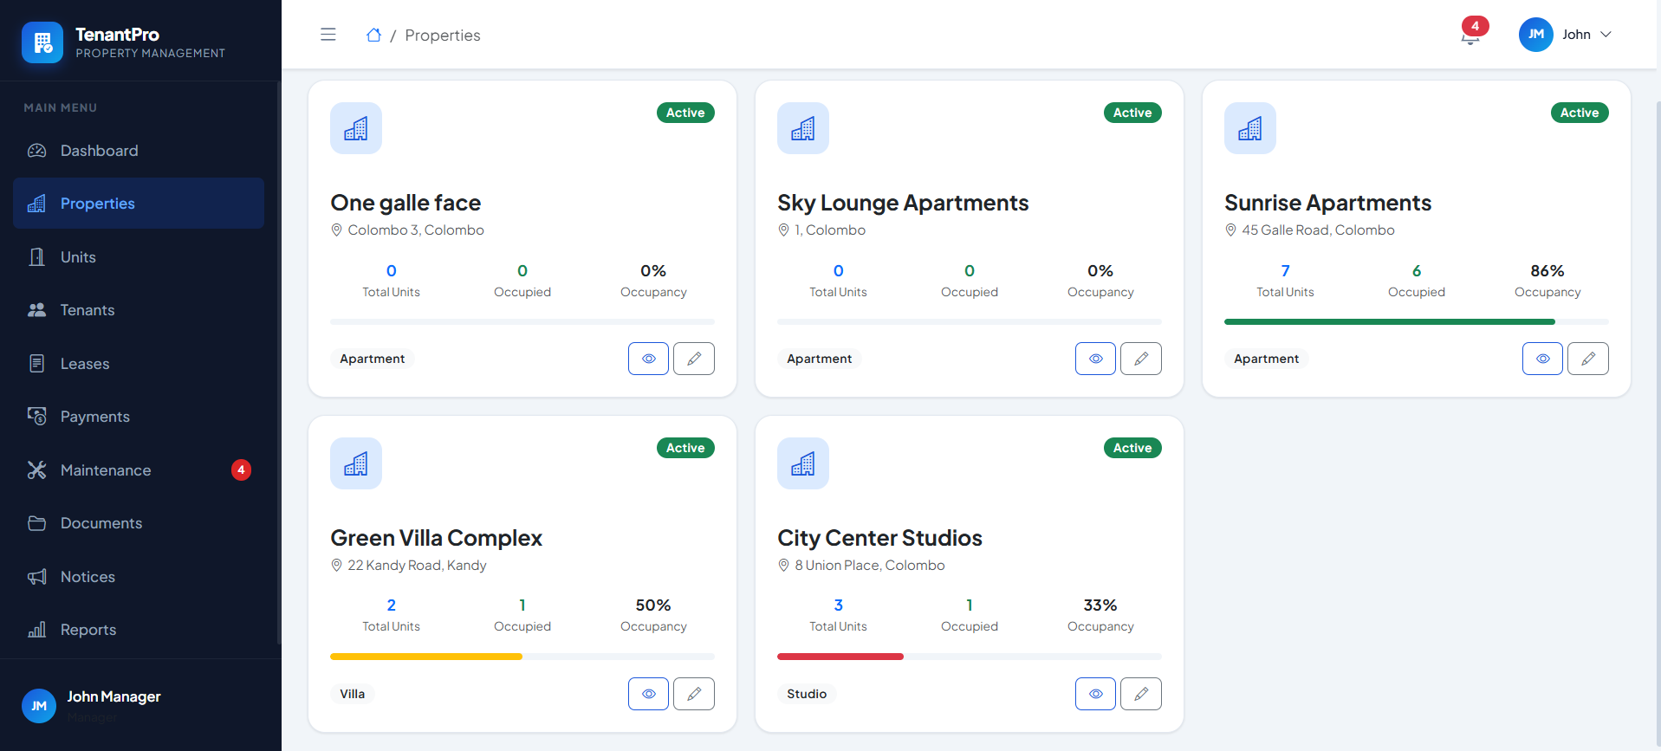Screen dimensions: 1661x751
Task: Click Sunrise Apartments building icon
Action: point(1250,128)
